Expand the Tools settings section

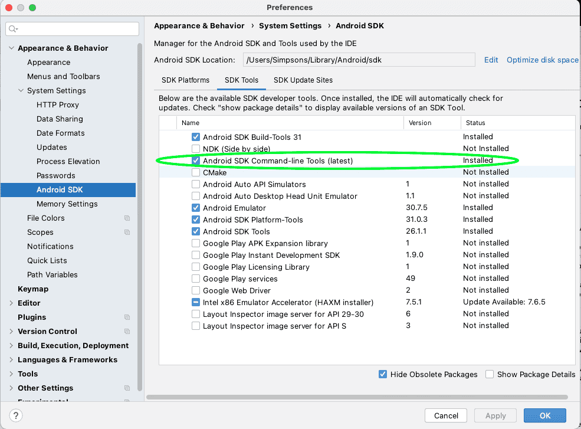[x=11, y=374]
